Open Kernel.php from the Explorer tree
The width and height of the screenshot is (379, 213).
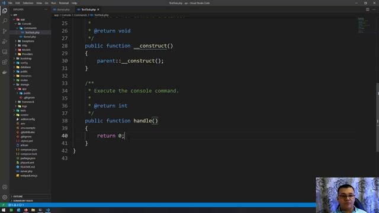click(x=30, y=37)
